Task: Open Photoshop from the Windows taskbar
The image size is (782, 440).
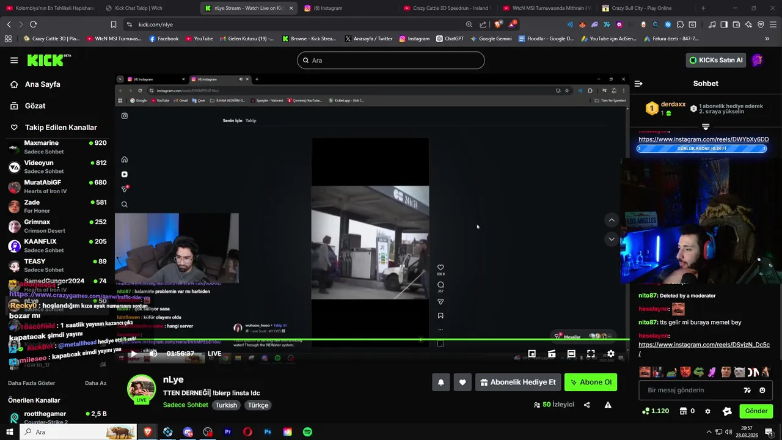Action: tap(268, 432)
